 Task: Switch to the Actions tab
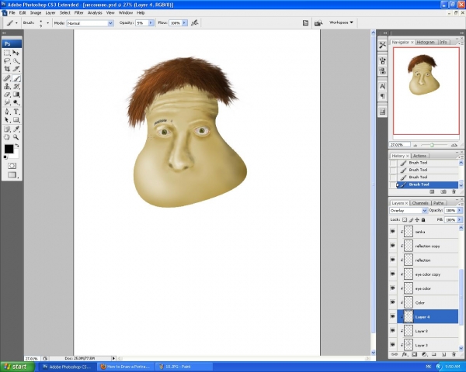(x=419, y=156)
